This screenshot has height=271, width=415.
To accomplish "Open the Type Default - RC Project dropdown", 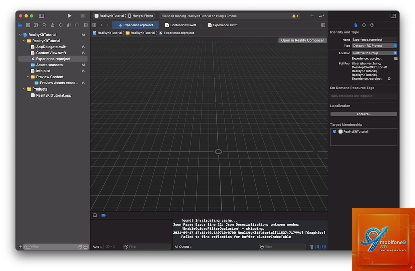I will (x=374, y=46).
